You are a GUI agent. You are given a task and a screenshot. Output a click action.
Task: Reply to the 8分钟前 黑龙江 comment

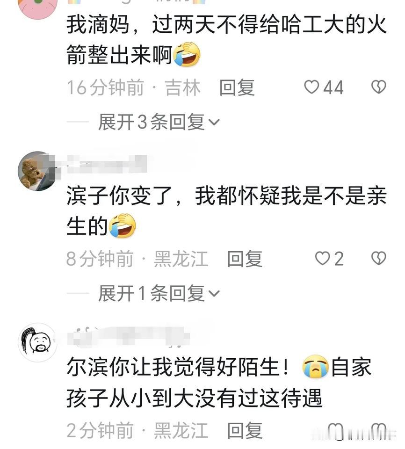point(245,259)
